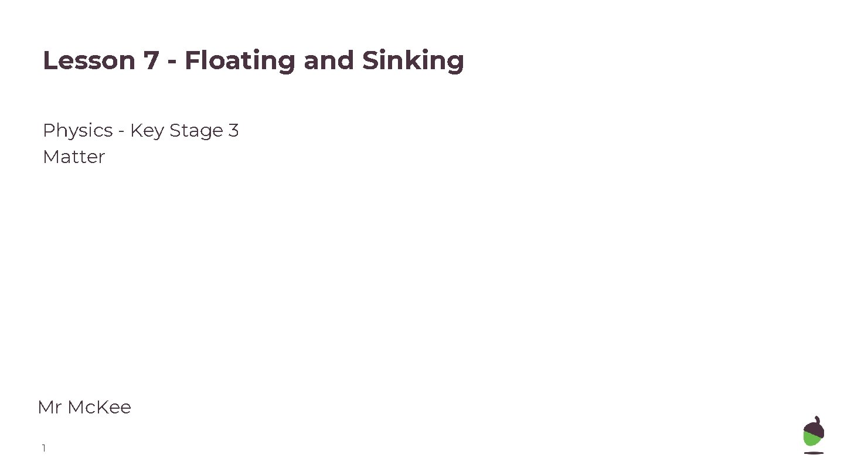The height and width of the screenshot is (475, 844).
Task: Click the surname "McKee"
Action: coord(99,407)
